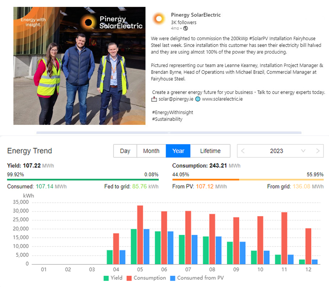Click the 99.92% percentage label
The height and width of the screenshot is (287, 329).
click(x=16, y=174)
